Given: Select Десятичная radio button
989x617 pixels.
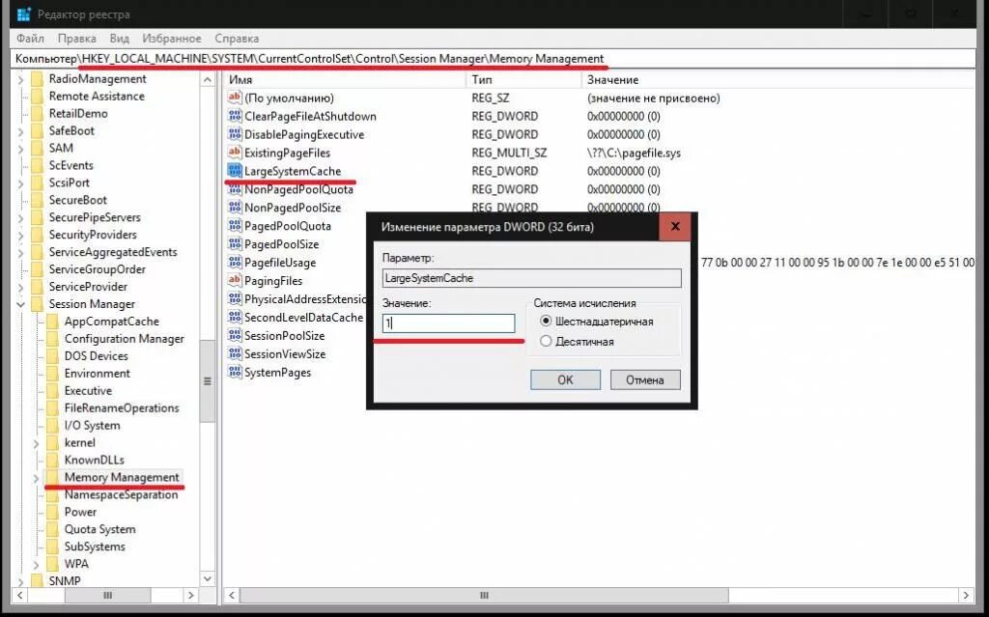Looking at the screenshot, I should coord(547,341).
